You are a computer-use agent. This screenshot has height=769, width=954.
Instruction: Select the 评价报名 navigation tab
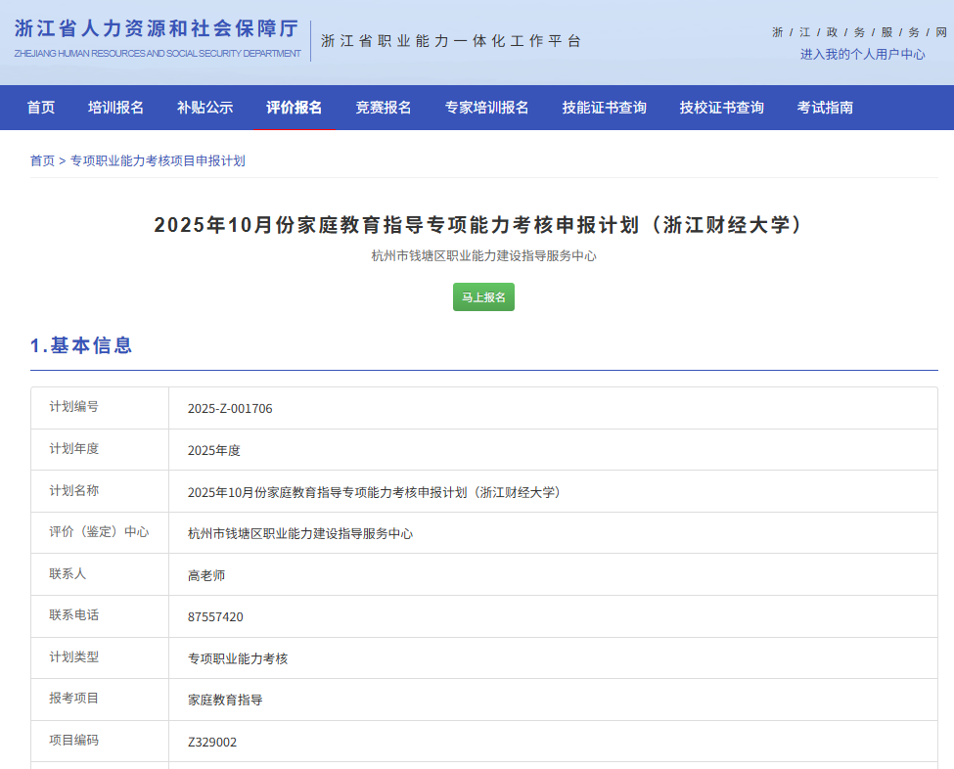tap(295, 108)
